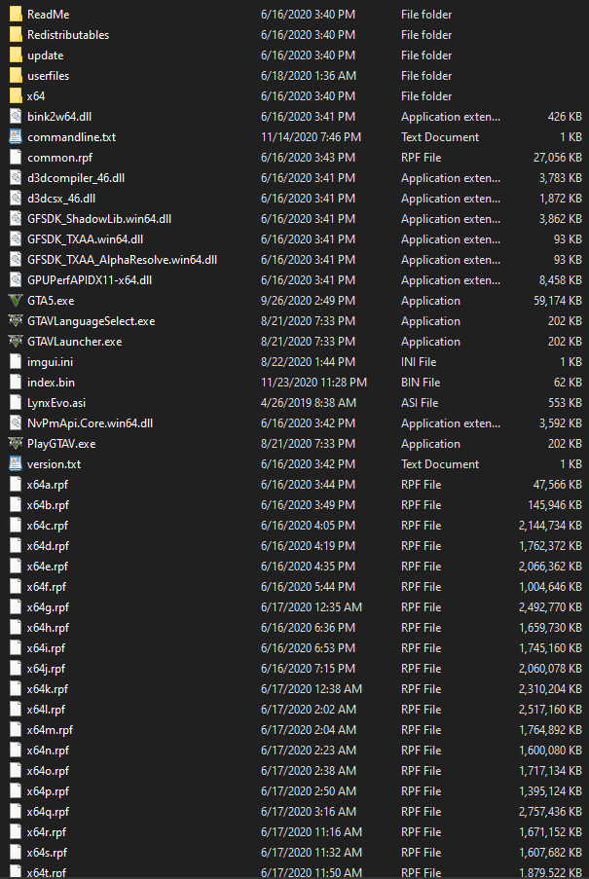
Task: Click the GTAVLauncher.exe application icon
Action: coord(16,342)
